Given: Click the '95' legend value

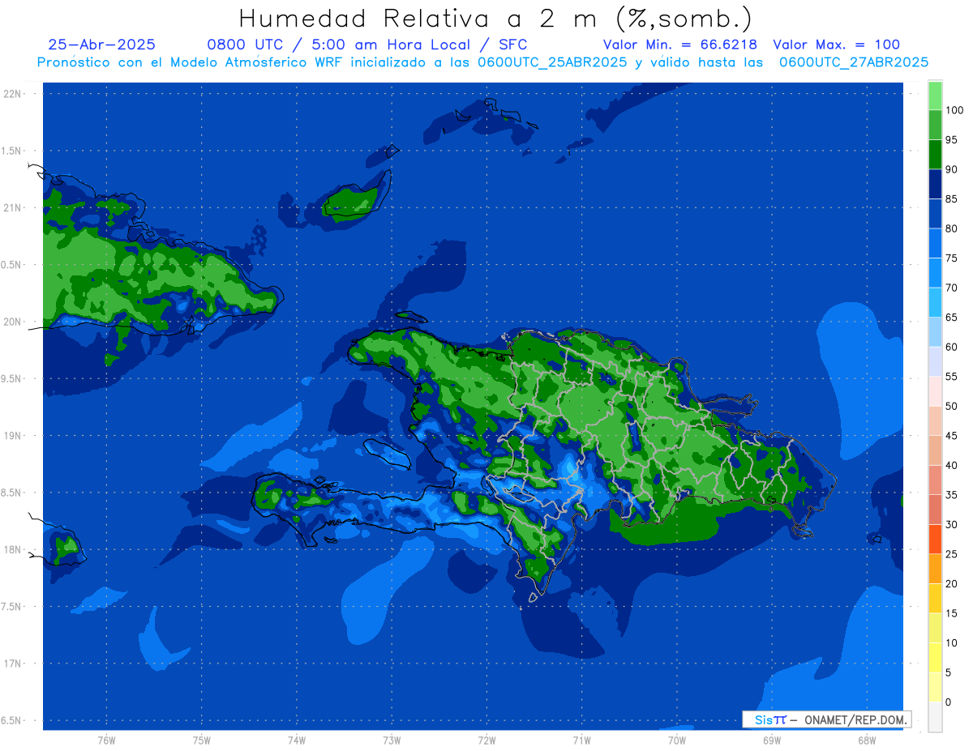Looking at the screenshot, I should point(951,140).
